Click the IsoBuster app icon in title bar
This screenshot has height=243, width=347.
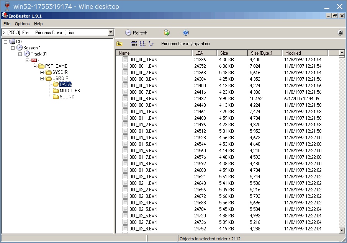tap(5, 15)
